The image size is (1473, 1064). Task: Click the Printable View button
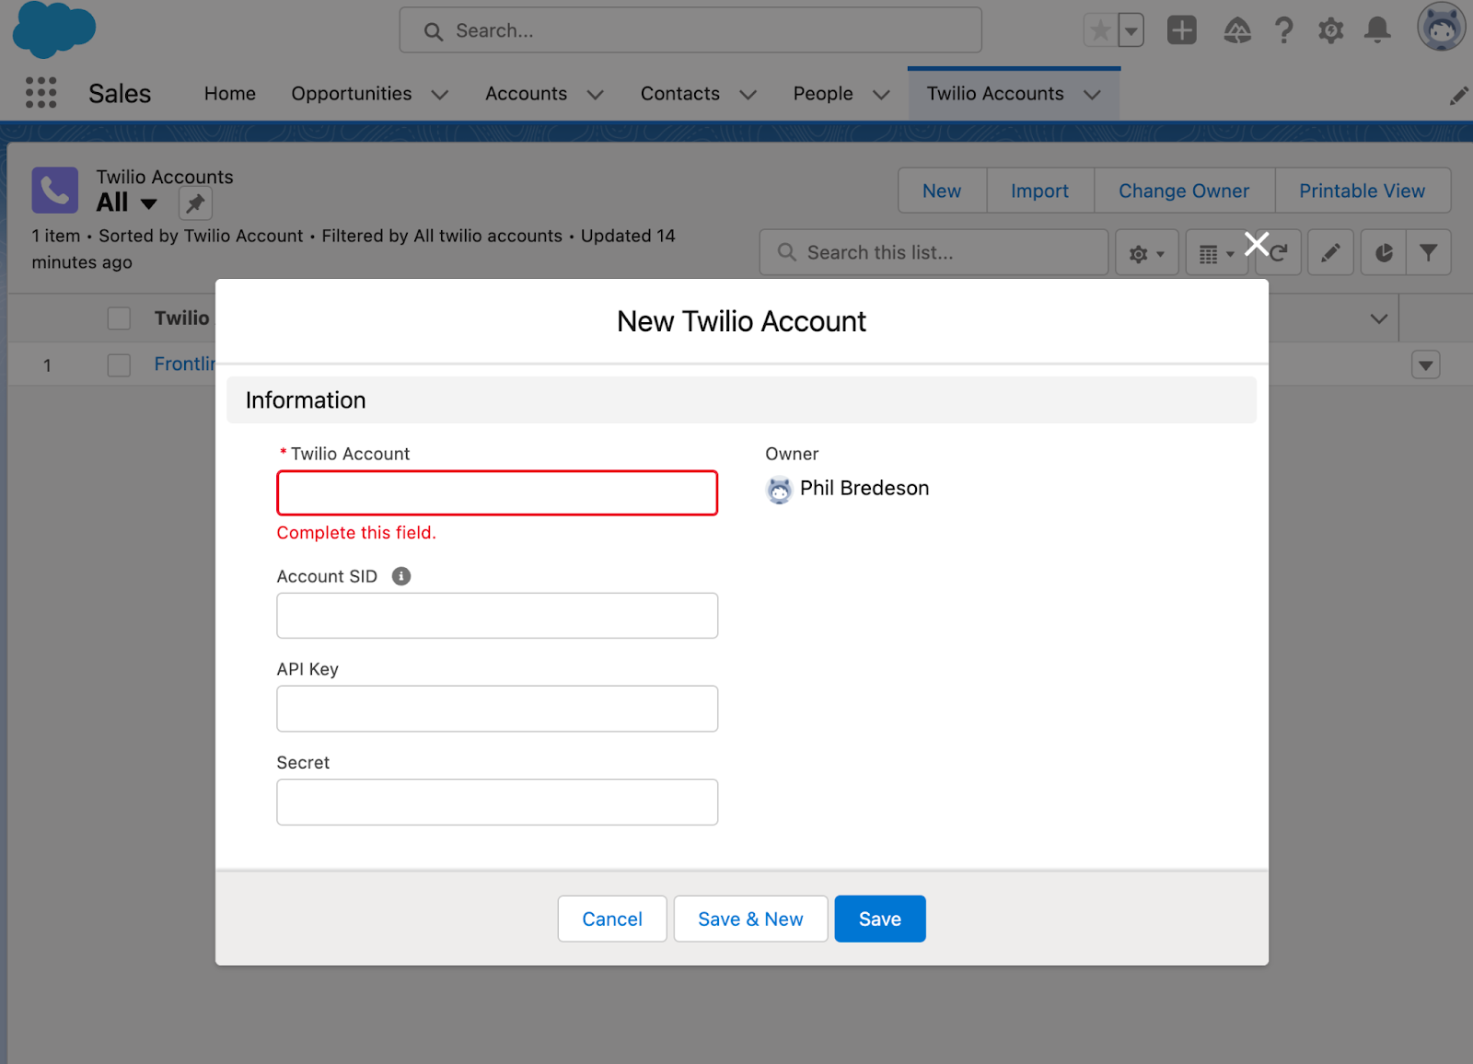click(x=1363, y=191)
